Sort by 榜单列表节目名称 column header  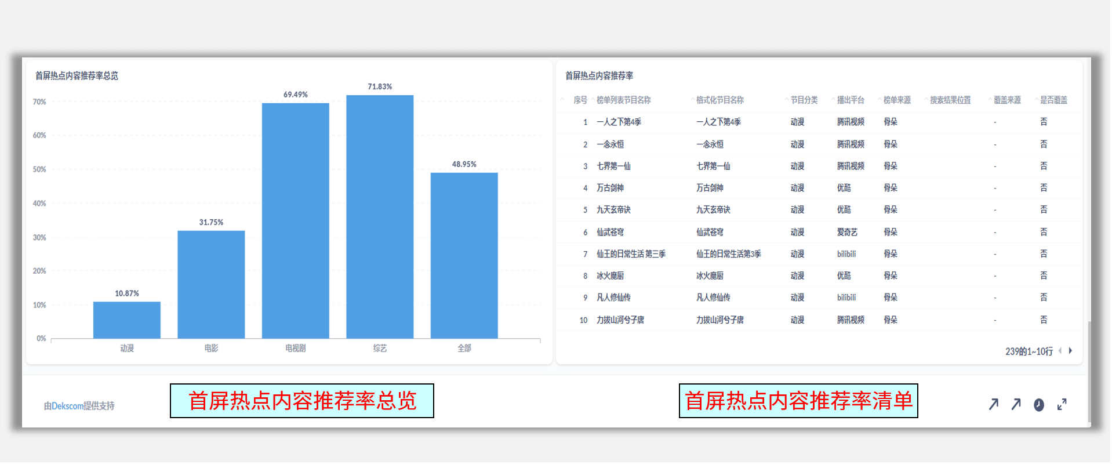point(623,100)
